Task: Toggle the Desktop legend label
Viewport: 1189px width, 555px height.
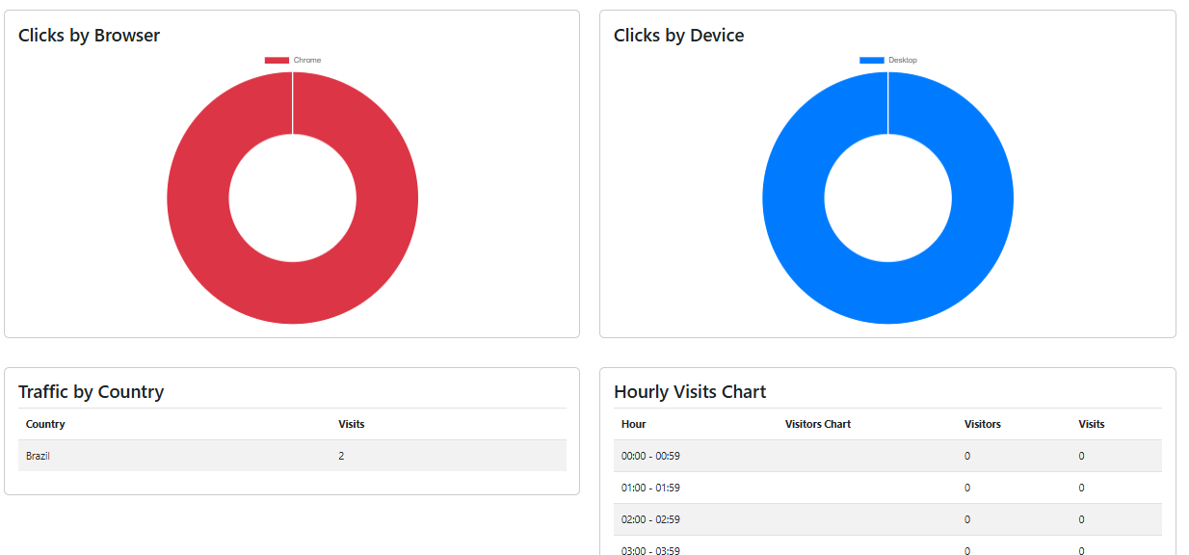Action: pyautogui.click(x=903, y=61)
